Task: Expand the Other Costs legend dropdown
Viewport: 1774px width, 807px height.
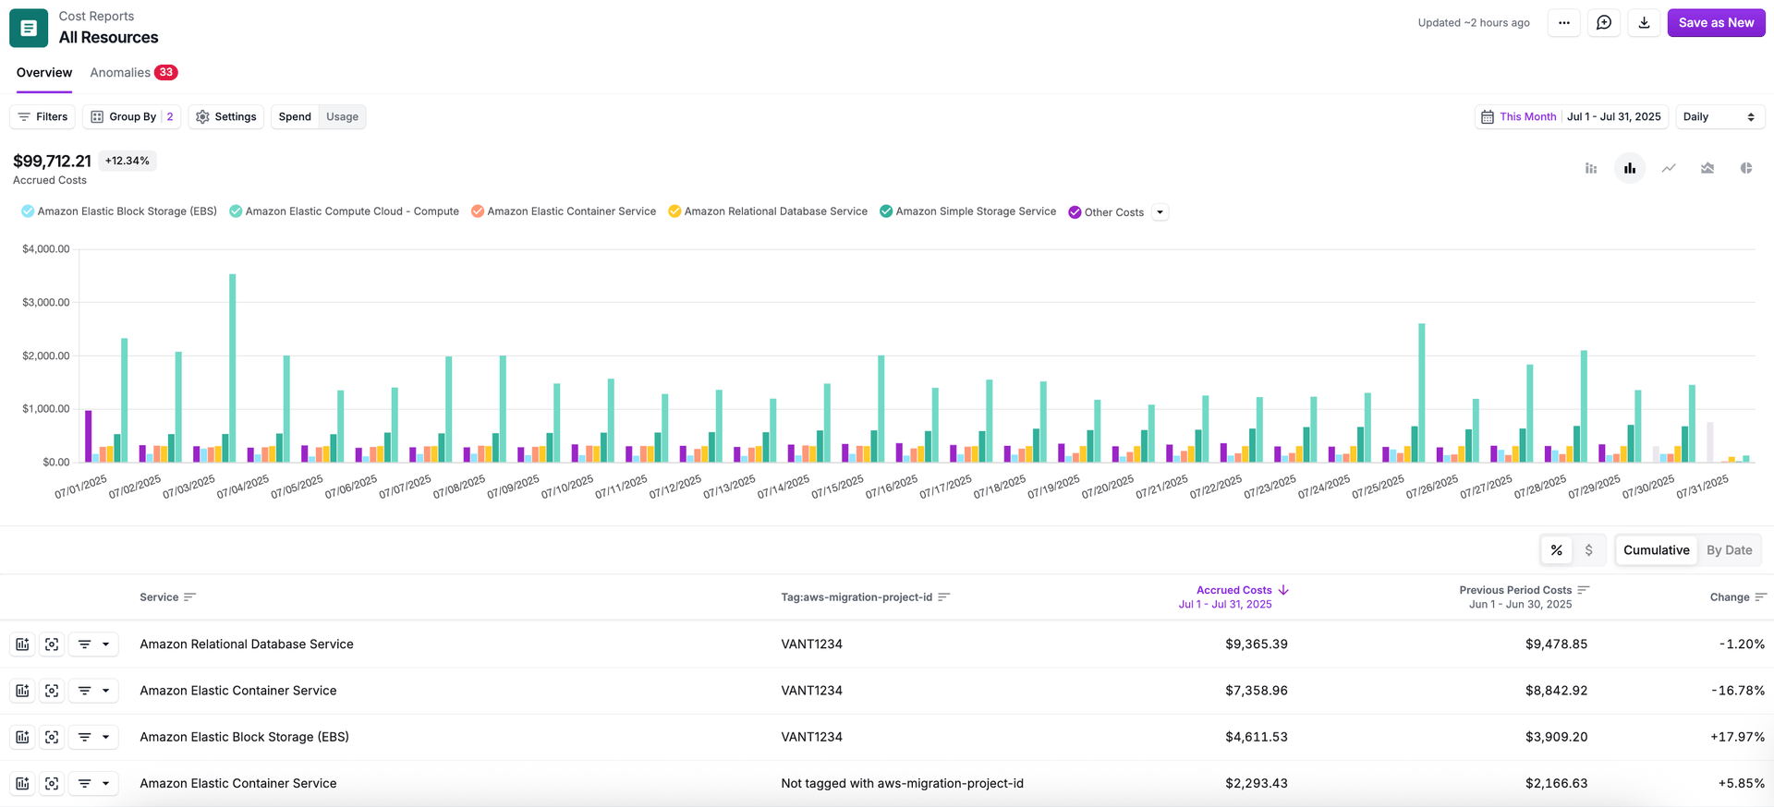Action: point(1160,212)
